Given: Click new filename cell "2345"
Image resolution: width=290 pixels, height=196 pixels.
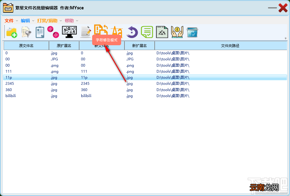Looking at the screenshot, I should [85, 84].
